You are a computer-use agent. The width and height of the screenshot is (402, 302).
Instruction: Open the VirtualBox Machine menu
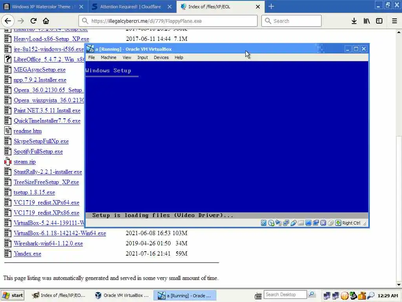[x=108, y=57]
